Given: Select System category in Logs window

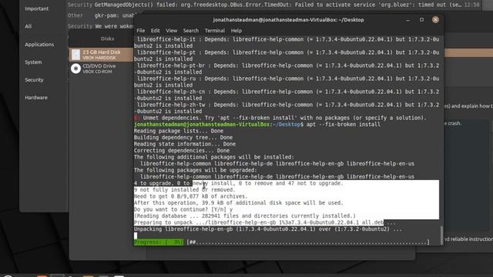Looking at the screenshot, I should [x=33, y=62].
